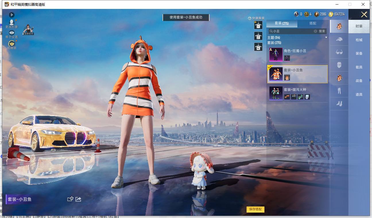
Task: Click the 1047214 gold coin balance
Action: 337,14
